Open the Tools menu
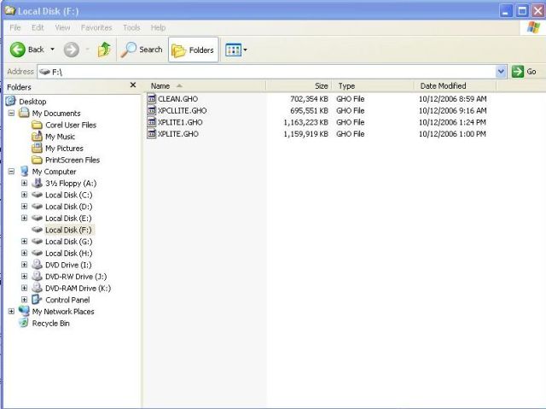The width and height of the screenshot is (546, 409). tap(131, 27)
